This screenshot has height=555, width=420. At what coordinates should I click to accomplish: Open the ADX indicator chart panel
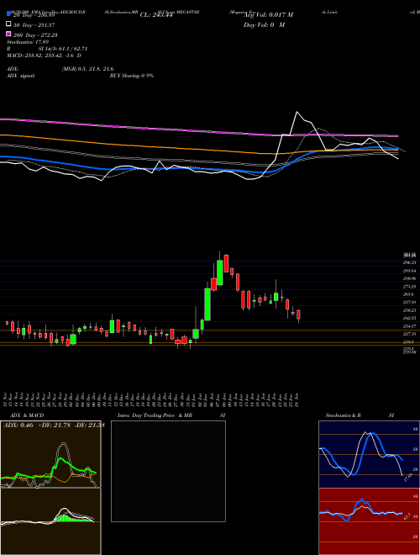point(50,454)
